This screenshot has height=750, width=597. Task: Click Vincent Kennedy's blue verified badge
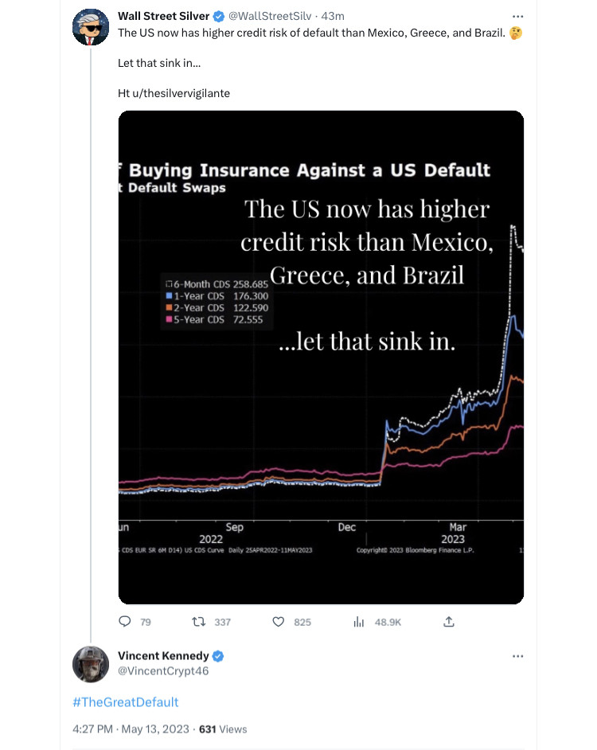(219, 656)
